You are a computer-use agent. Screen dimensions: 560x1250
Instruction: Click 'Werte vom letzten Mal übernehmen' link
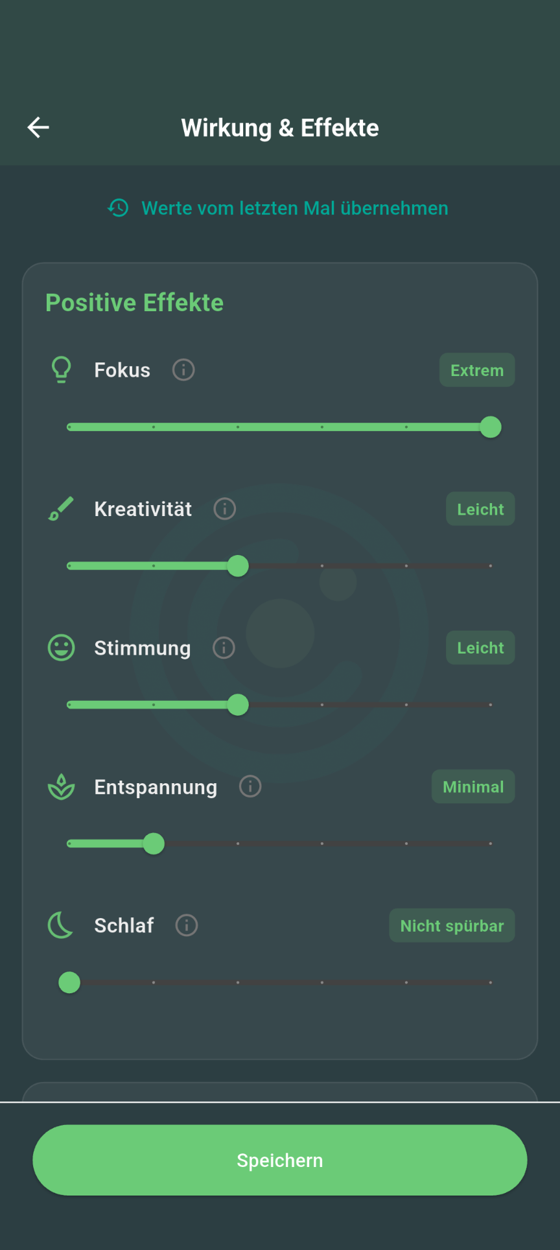click(x=295, y=208)
